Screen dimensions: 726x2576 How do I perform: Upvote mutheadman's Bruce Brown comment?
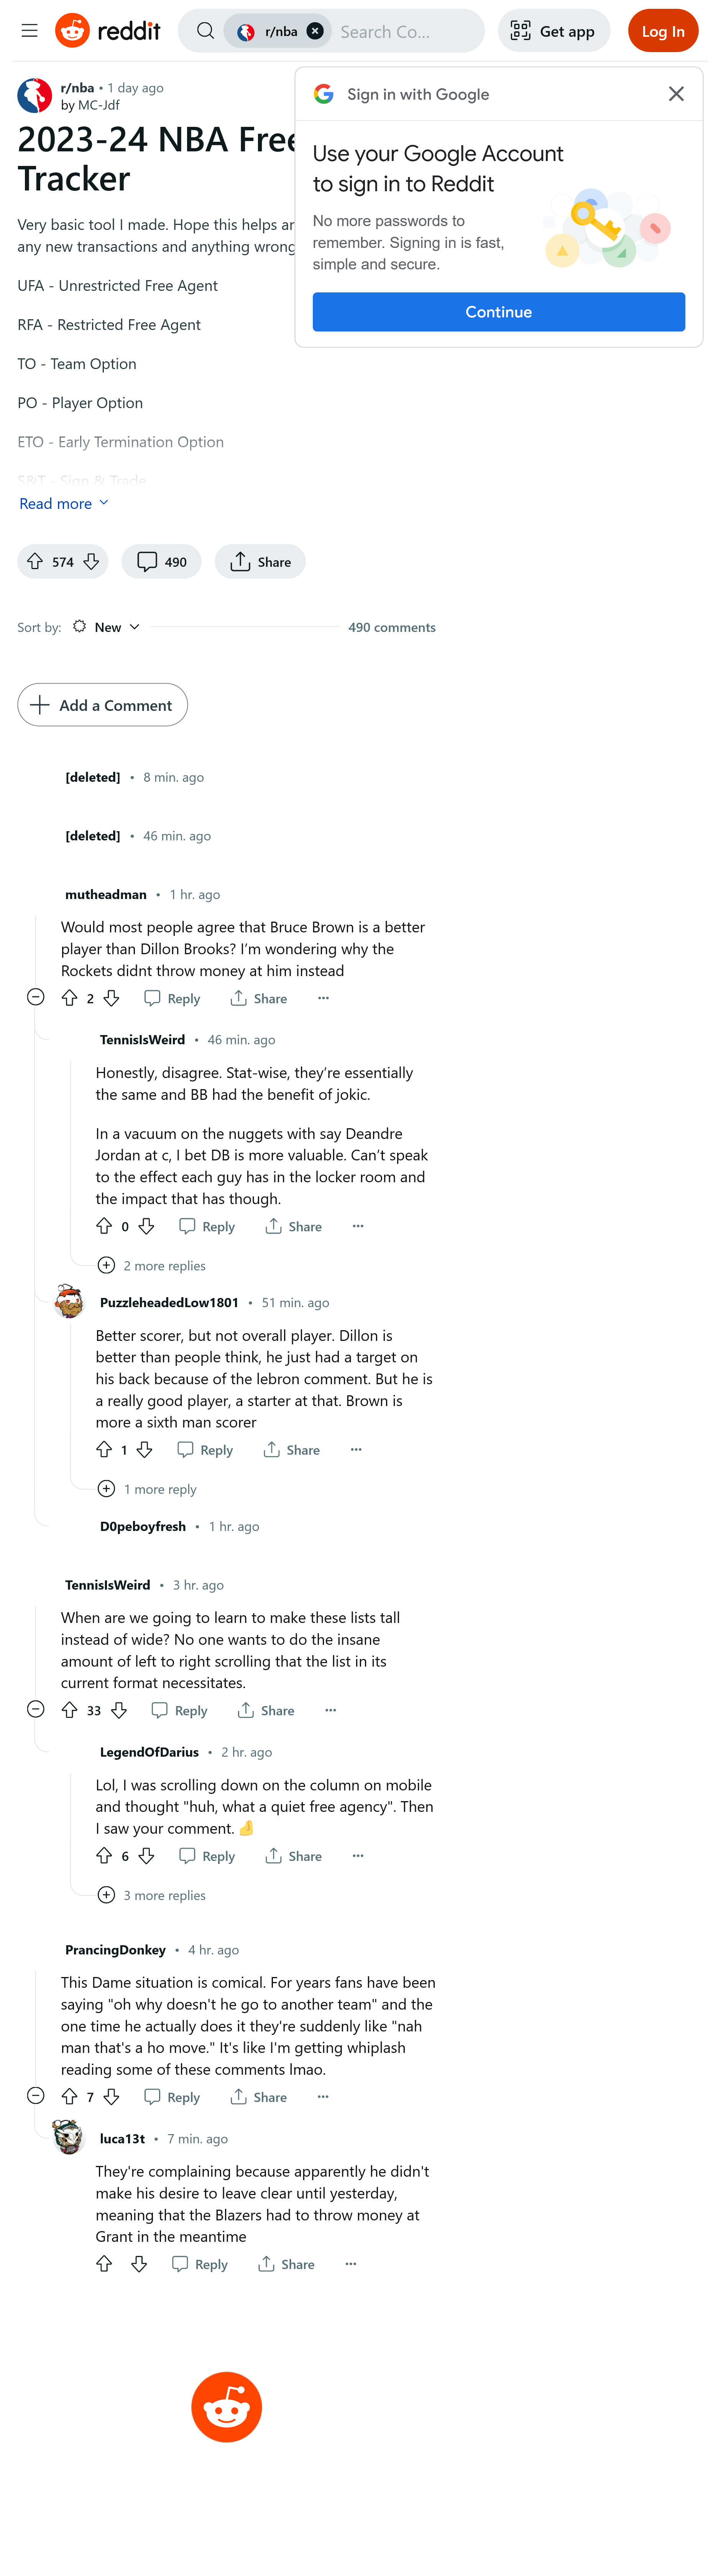[x=69, y=998]
